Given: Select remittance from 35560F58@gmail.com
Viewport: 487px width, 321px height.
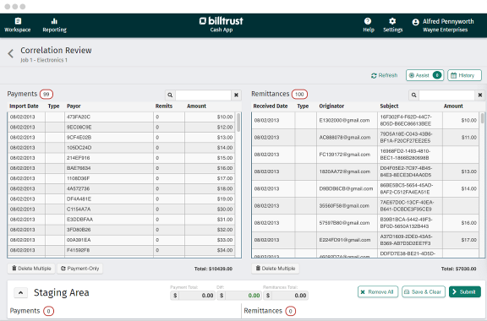Looking at the screenshot, I should [365, 206].
